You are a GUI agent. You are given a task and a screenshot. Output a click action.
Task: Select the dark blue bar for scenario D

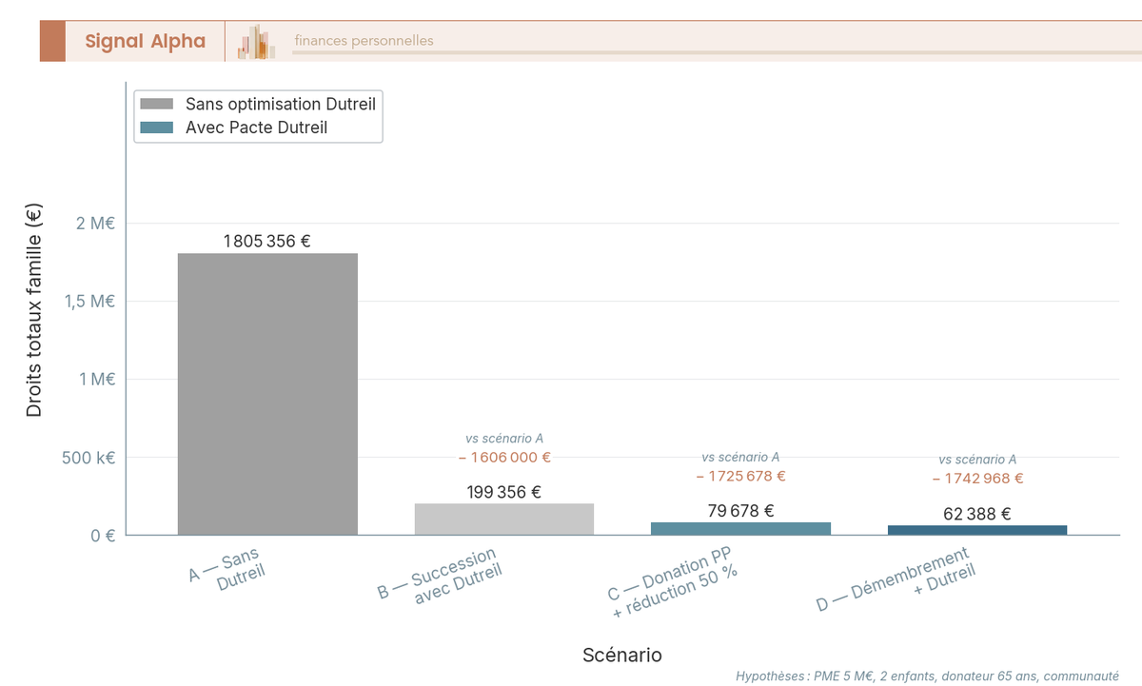pos(977,530)
